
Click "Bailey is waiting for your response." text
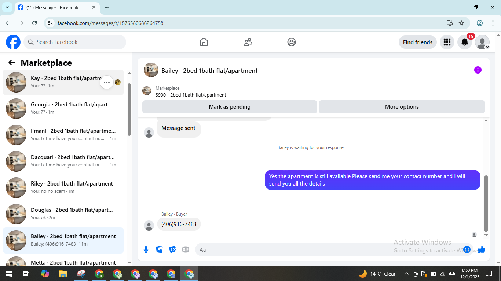pyautogui.click(x=311, y=147)
